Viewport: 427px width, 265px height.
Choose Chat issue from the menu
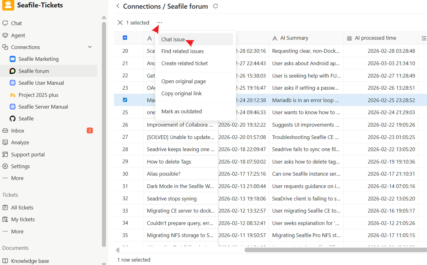pos(195,39)
